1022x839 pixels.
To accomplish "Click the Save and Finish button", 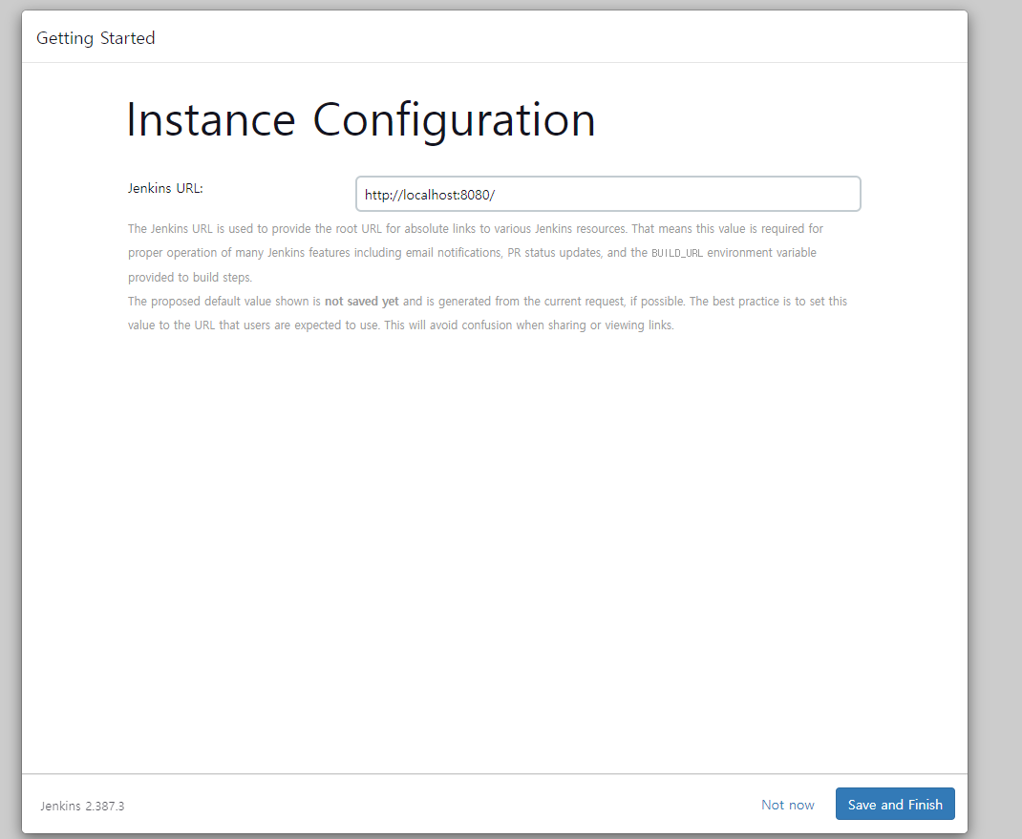I will tap(895, 804).
